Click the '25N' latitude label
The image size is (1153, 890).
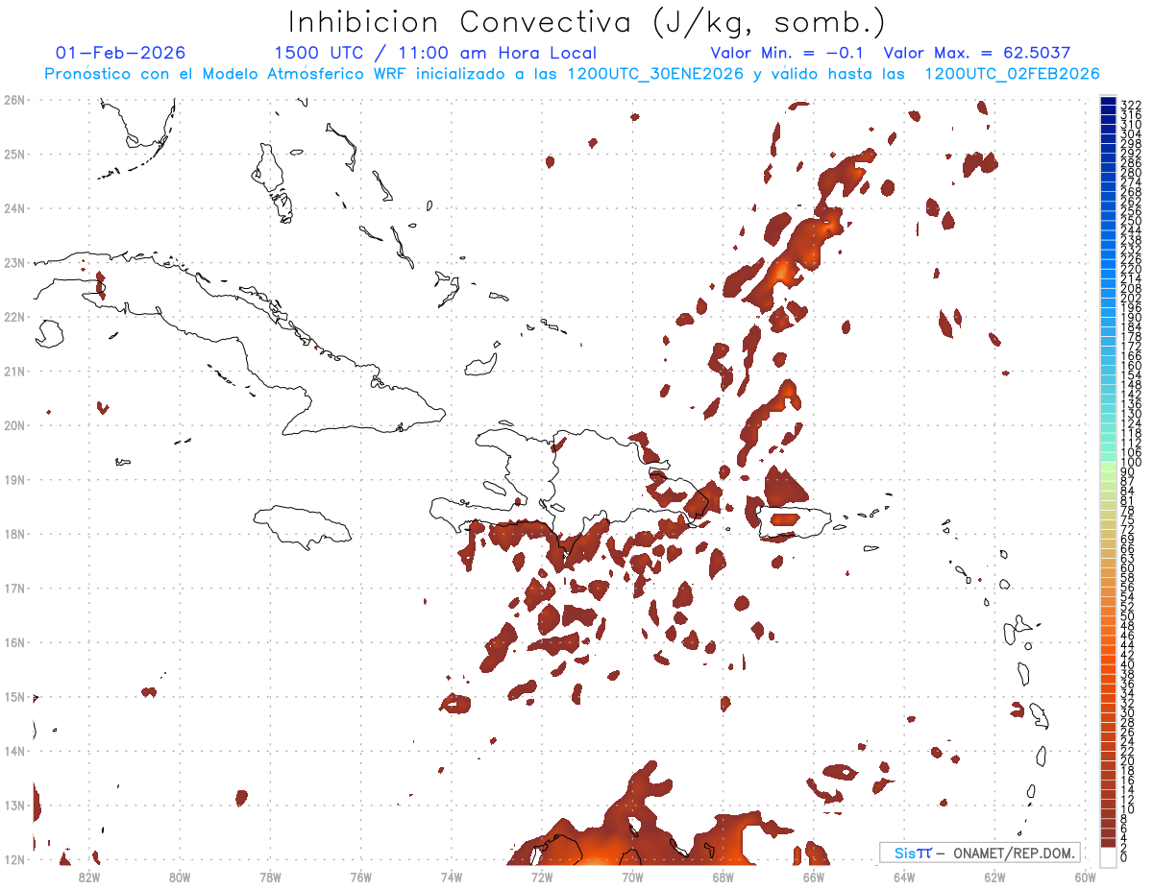click(x=14, y=154)
